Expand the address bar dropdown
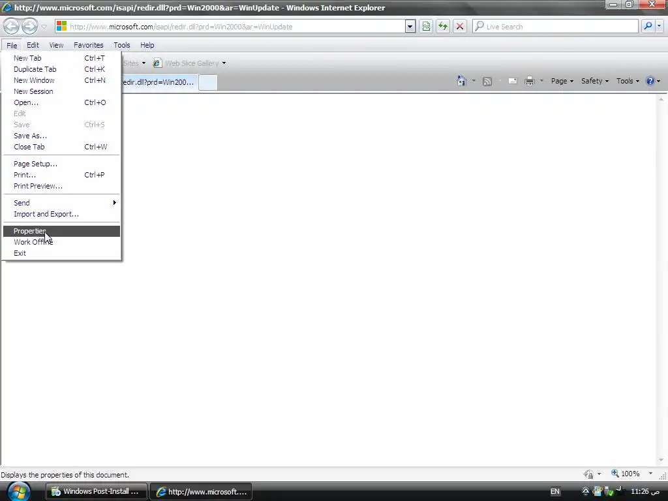Viewport: 668px width, 501px height. point(410,26)
